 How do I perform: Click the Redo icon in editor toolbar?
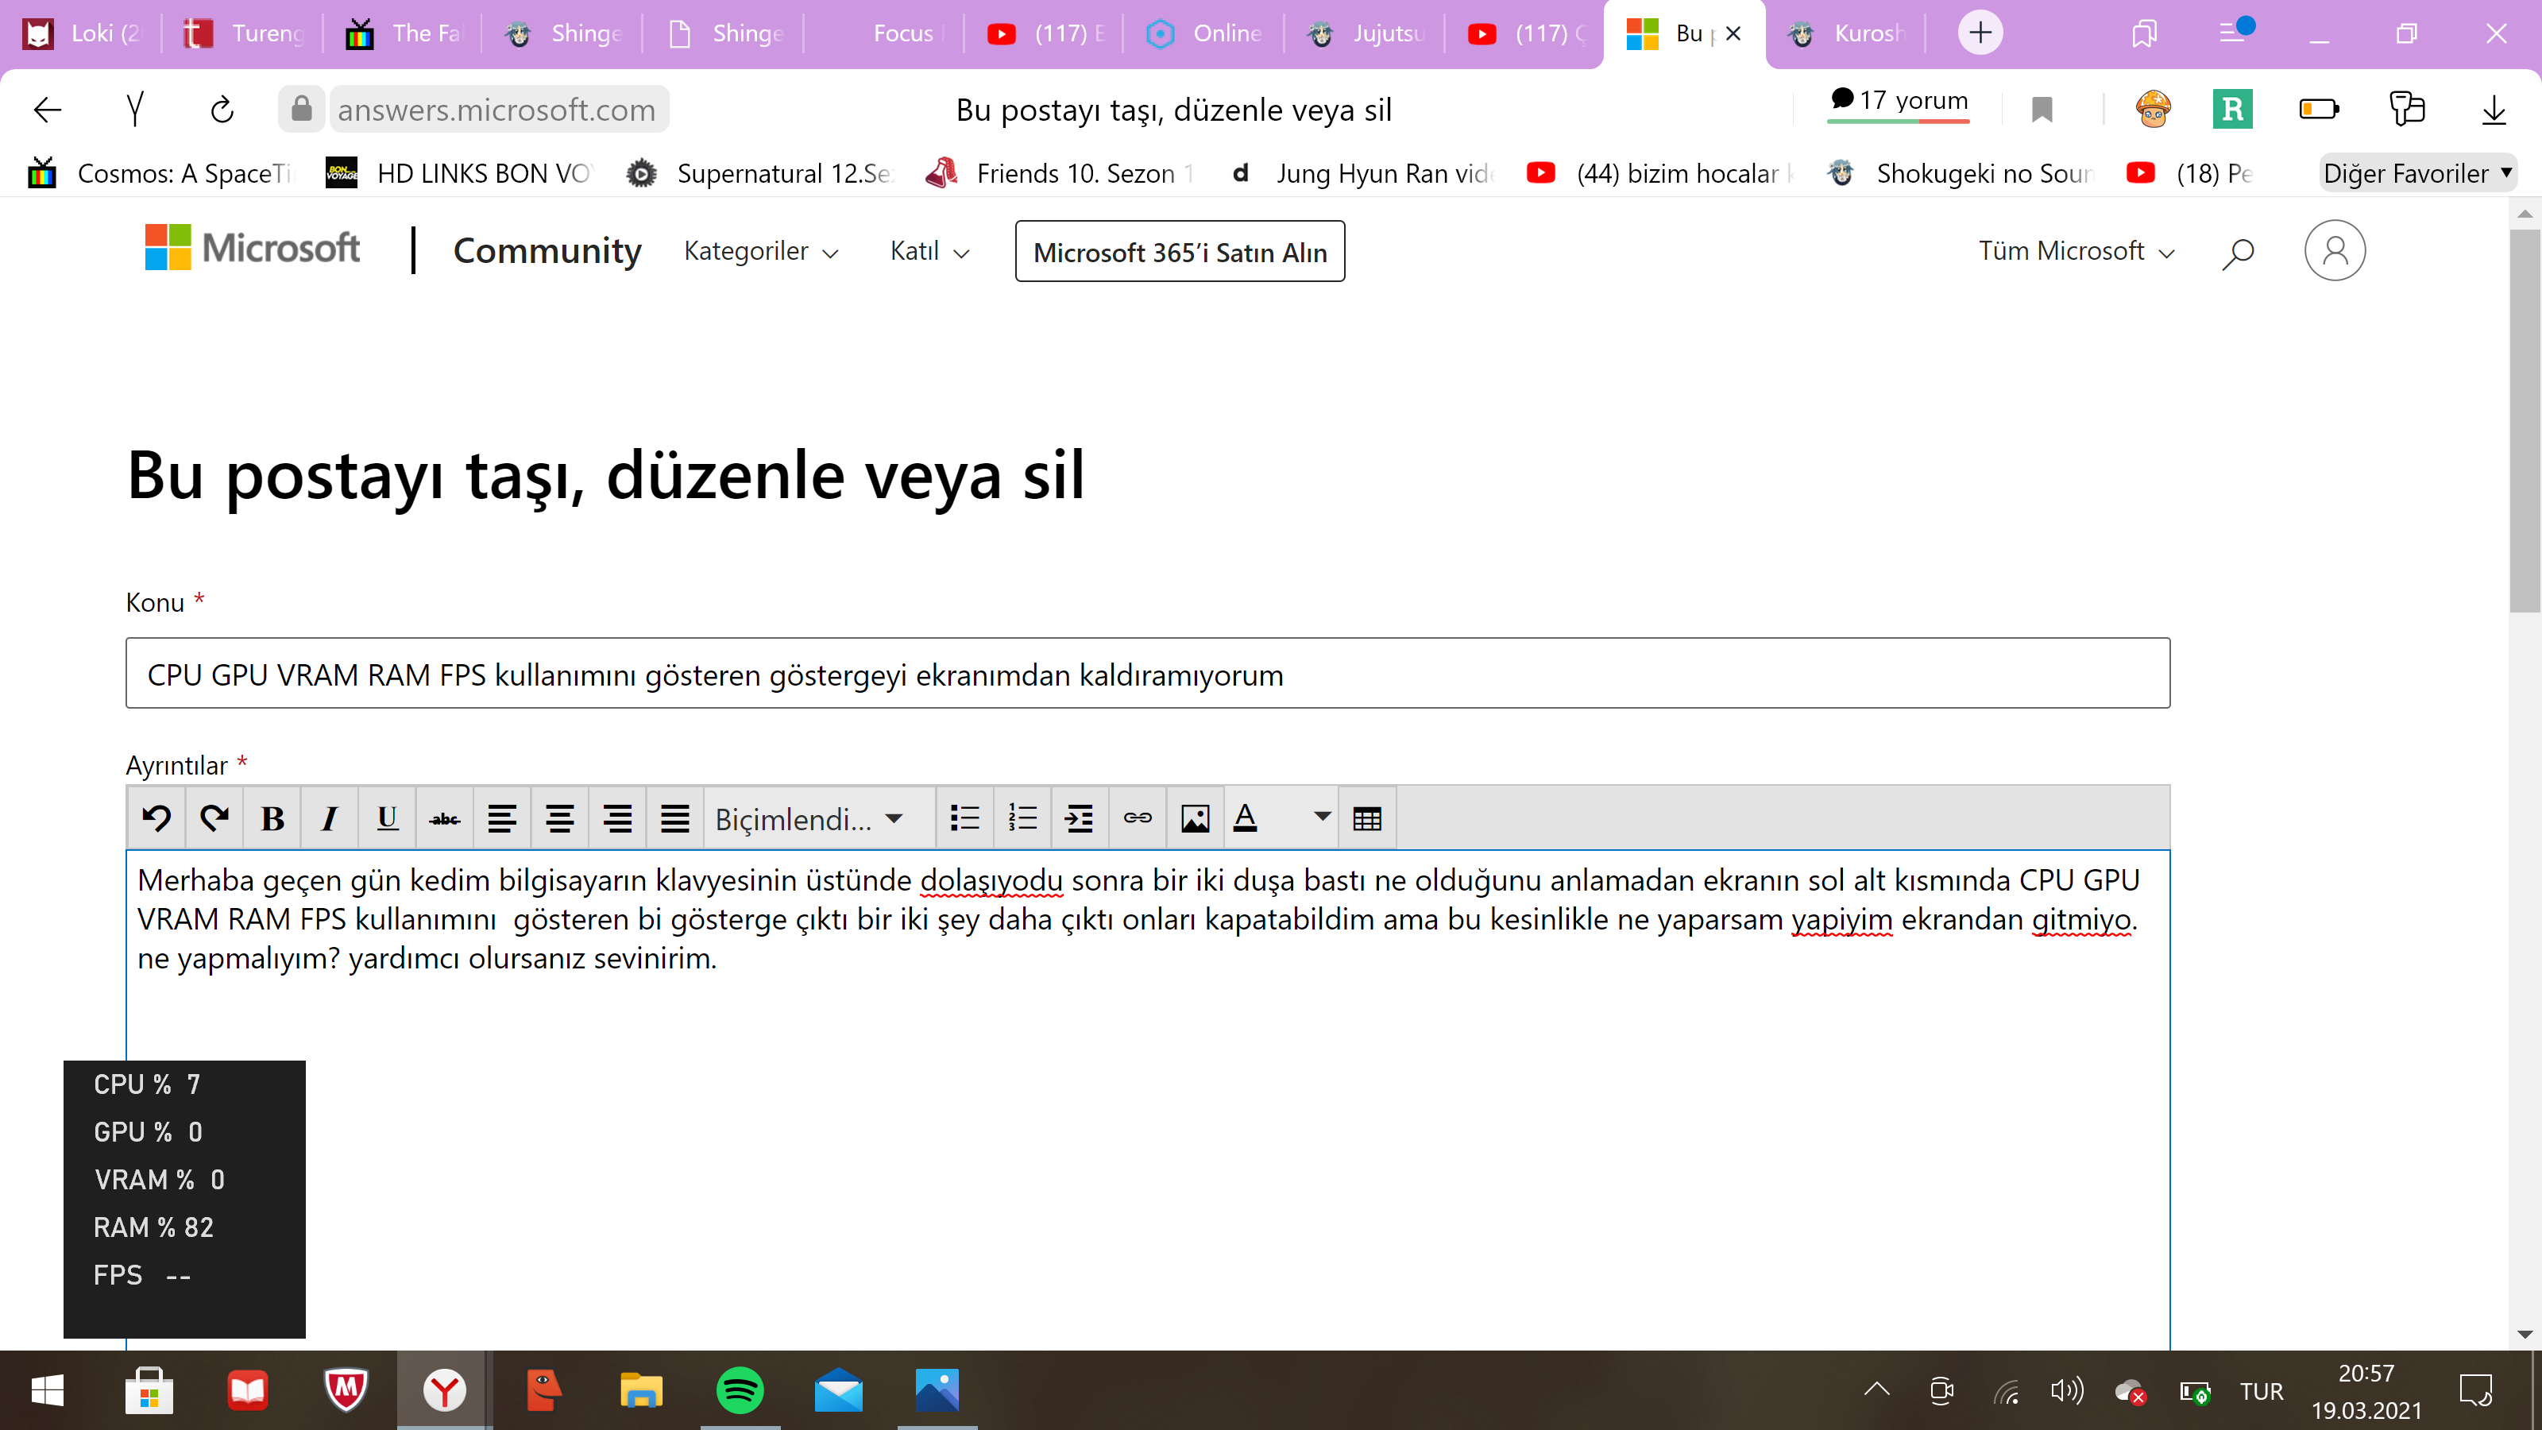[214, 818]
